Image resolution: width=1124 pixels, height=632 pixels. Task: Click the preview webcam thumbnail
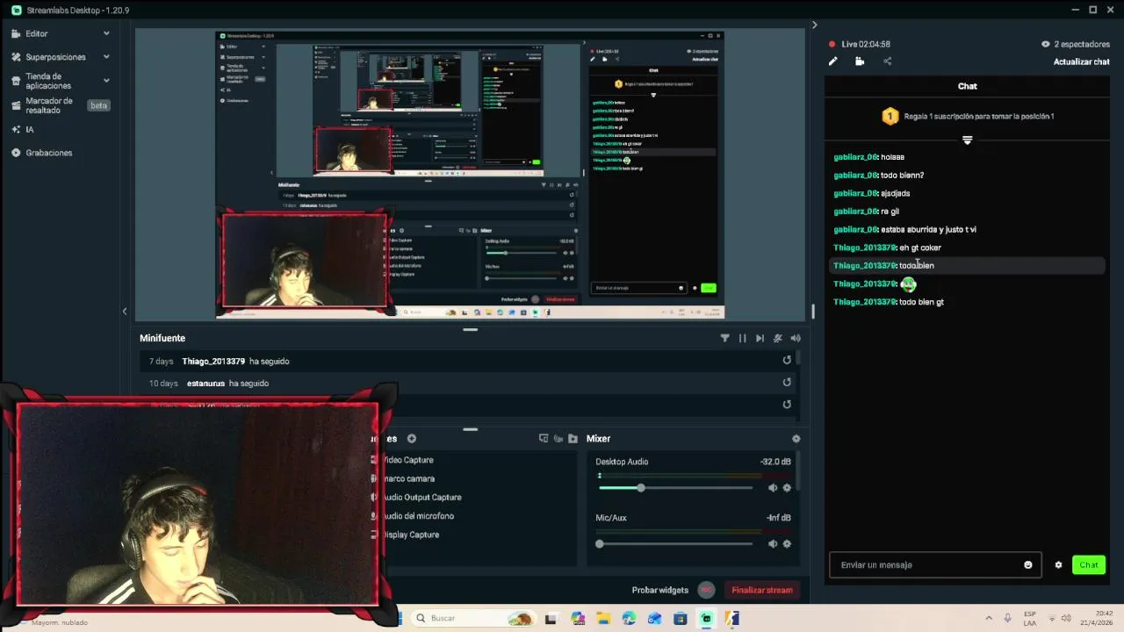[x=304, y=260]
